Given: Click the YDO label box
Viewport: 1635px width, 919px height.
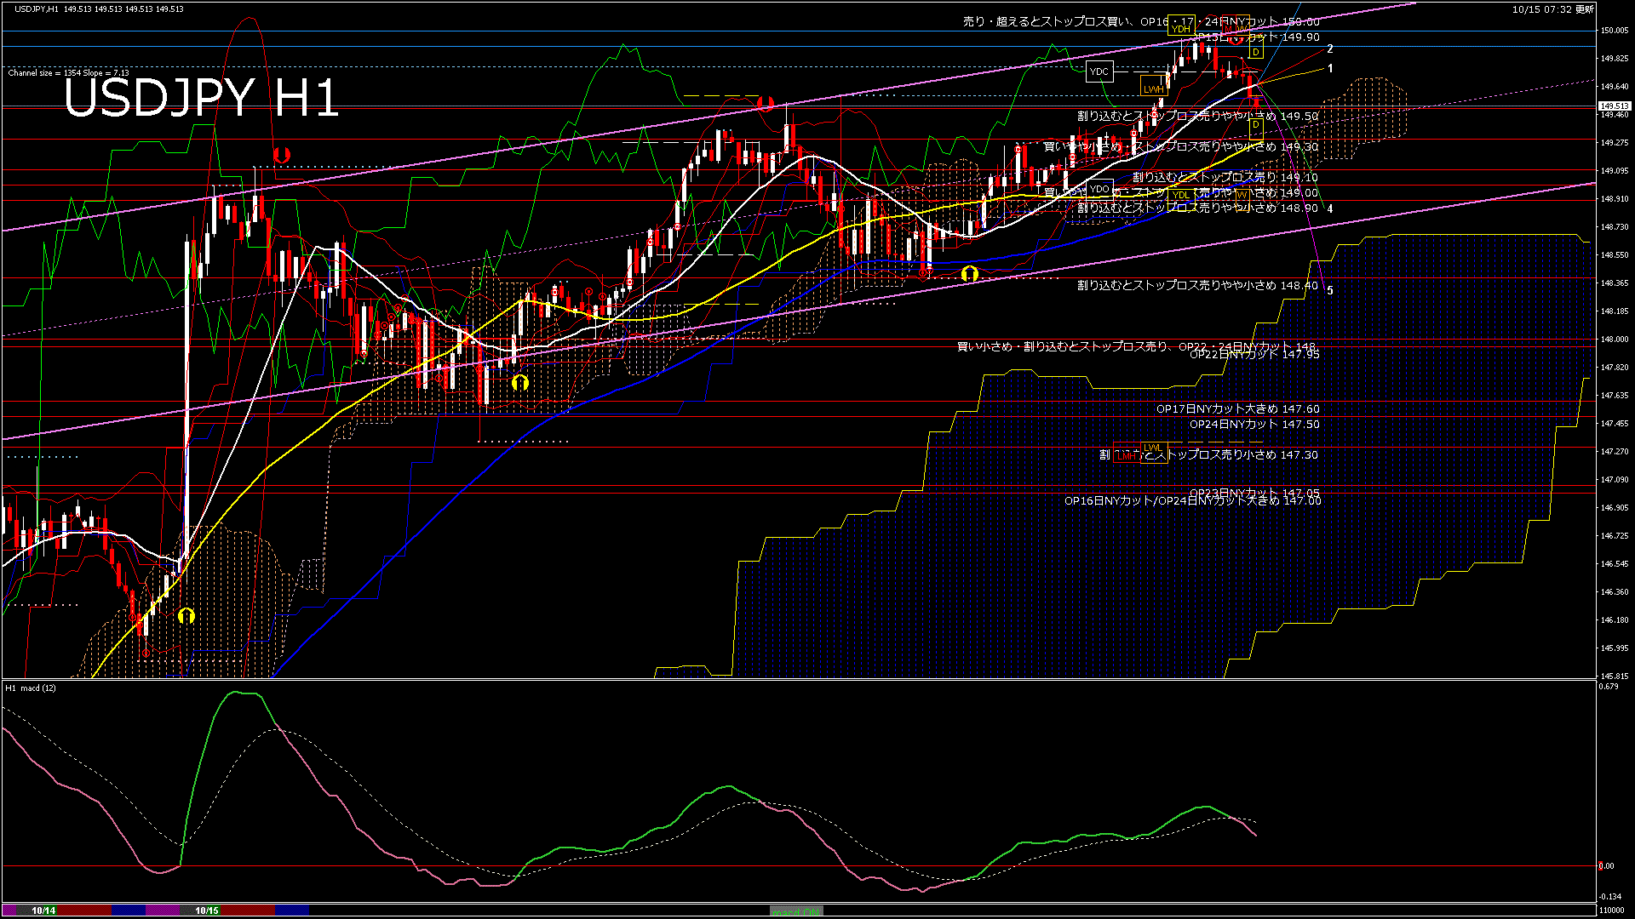Looking at the screenshot, I should click(x=1099, y=189).
